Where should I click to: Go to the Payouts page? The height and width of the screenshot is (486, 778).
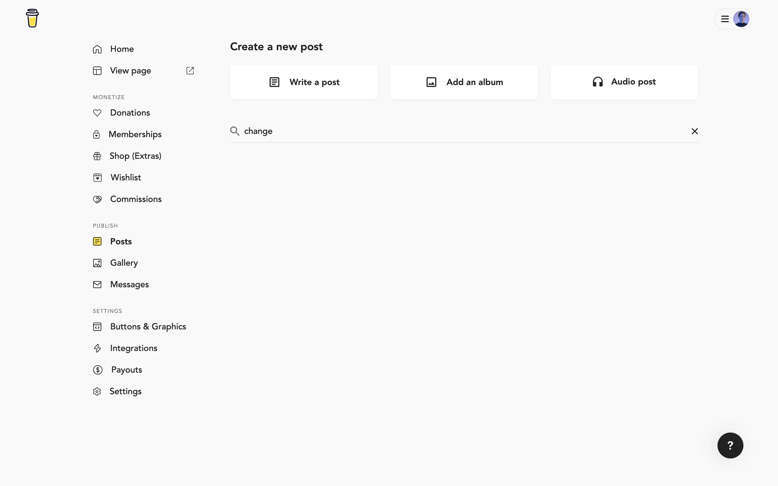pyautogui.click(x=126, y=370)
